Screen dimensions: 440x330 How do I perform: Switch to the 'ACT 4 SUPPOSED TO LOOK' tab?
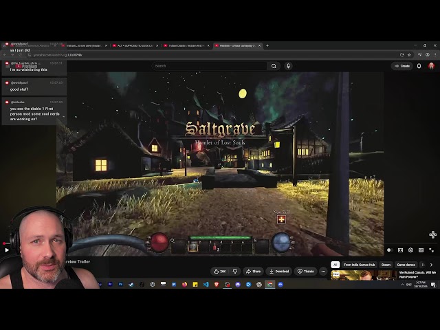(x=135, y=45)
